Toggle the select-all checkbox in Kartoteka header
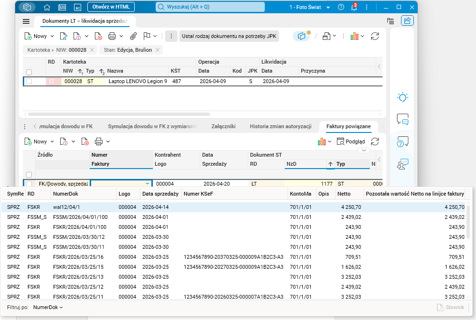 coord(29,72)
